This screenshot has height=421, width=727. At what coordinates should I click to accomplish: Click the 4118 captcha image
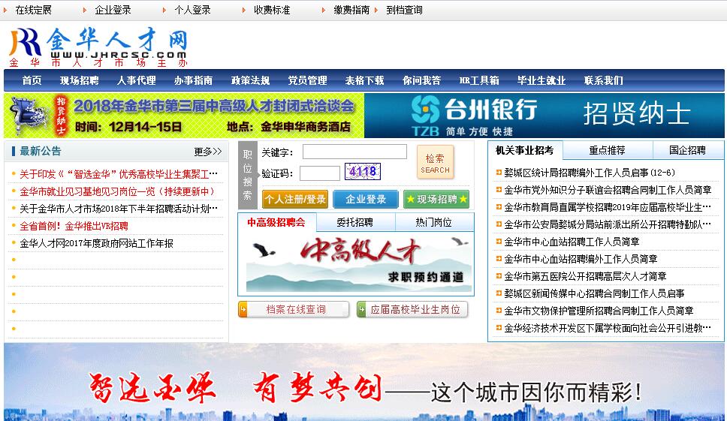[x=363, y=172]
